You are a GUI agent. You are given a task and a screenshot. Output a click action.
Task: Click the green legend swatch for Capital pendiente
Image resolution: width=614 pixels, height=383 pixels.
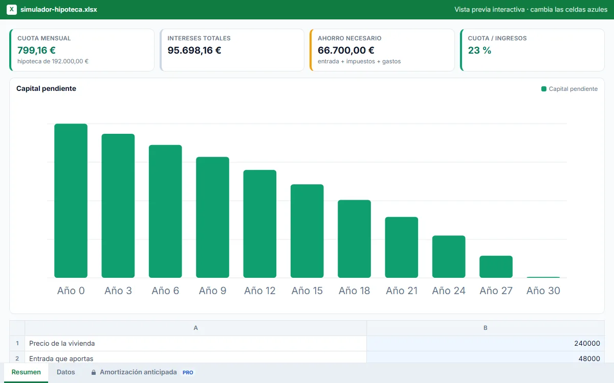point(544,89)
